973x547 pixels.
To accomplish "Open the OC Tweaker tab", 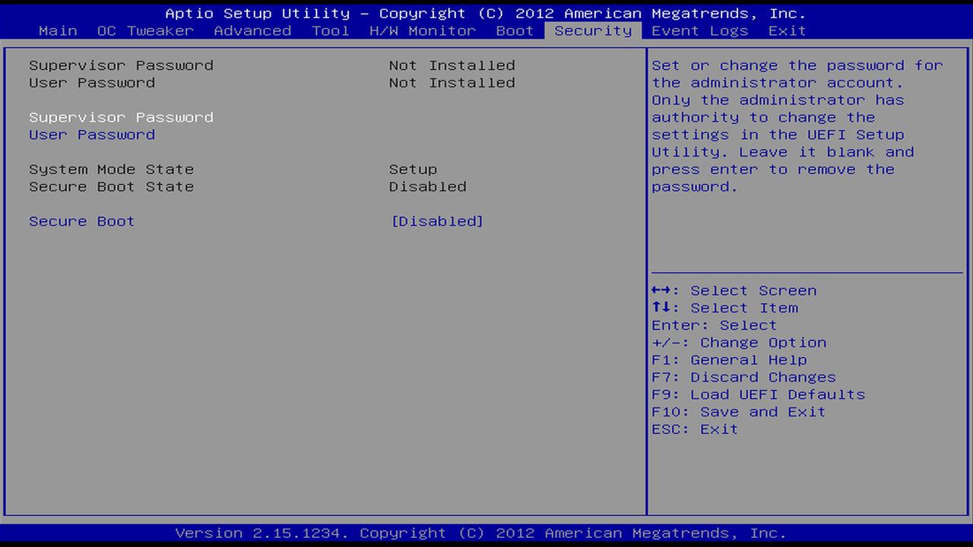I will (x=145, y=31).
